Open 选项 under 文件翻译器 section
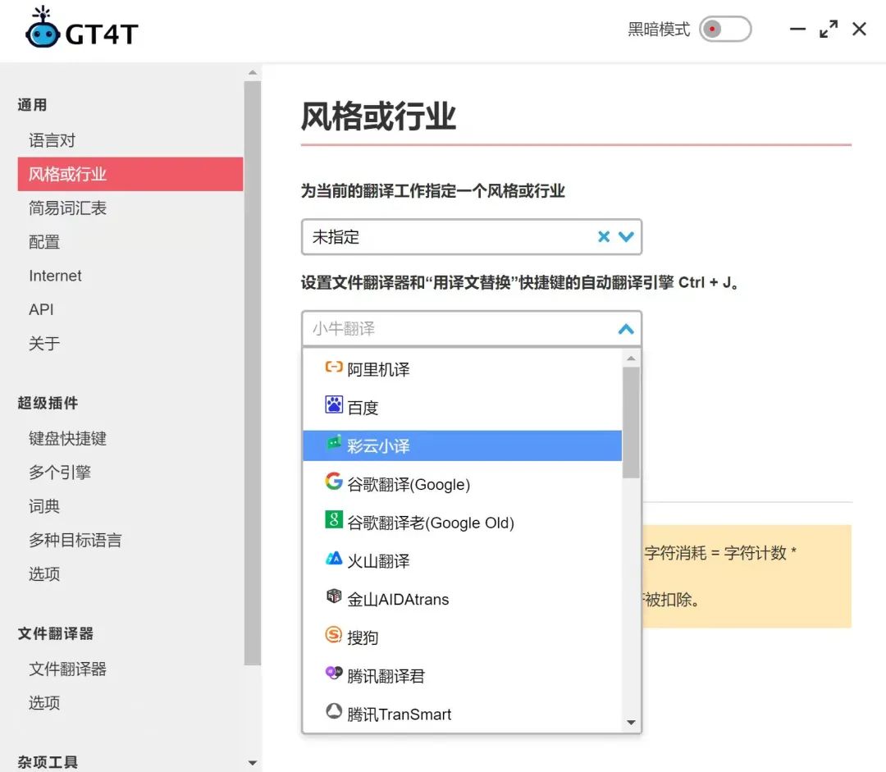 coord(130,703)
